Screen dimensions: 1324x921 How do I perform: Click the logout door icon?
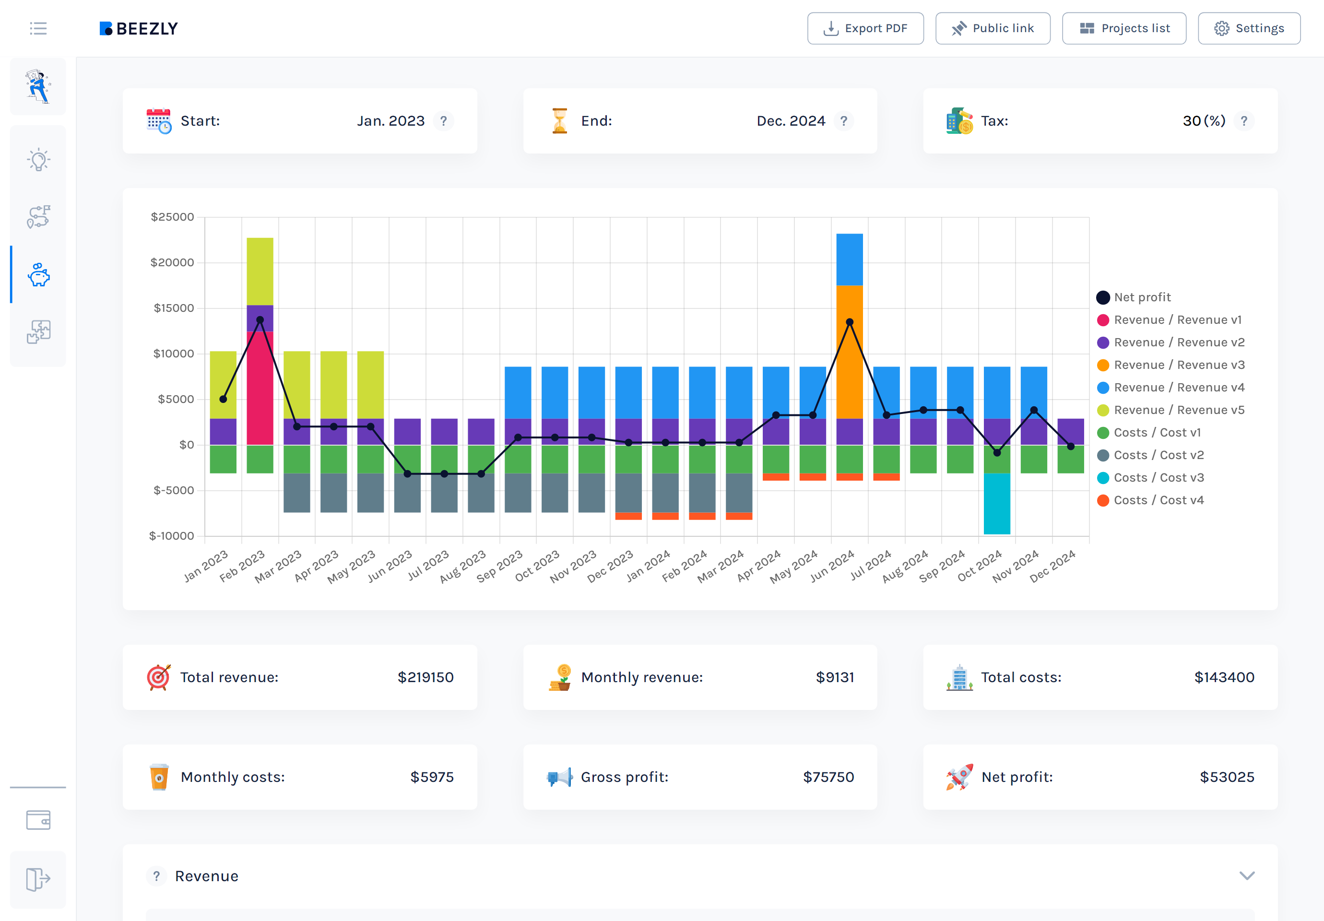point(39,879)
